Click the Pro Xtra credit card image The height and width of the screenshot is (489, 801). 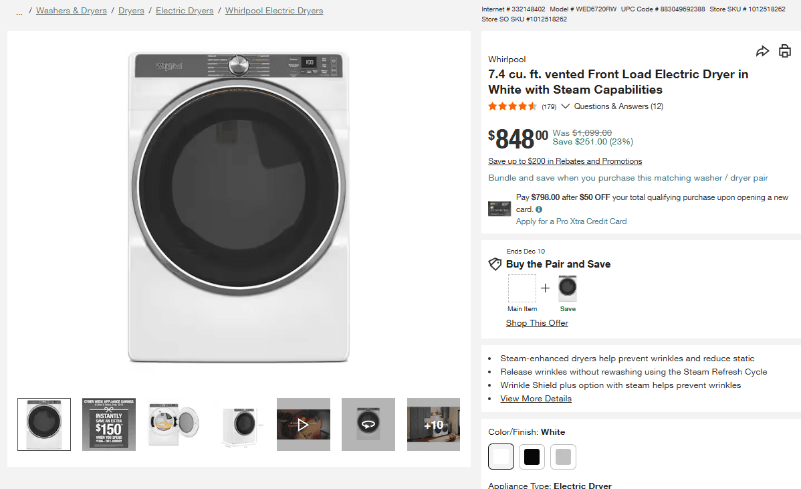tap(499, 208)
